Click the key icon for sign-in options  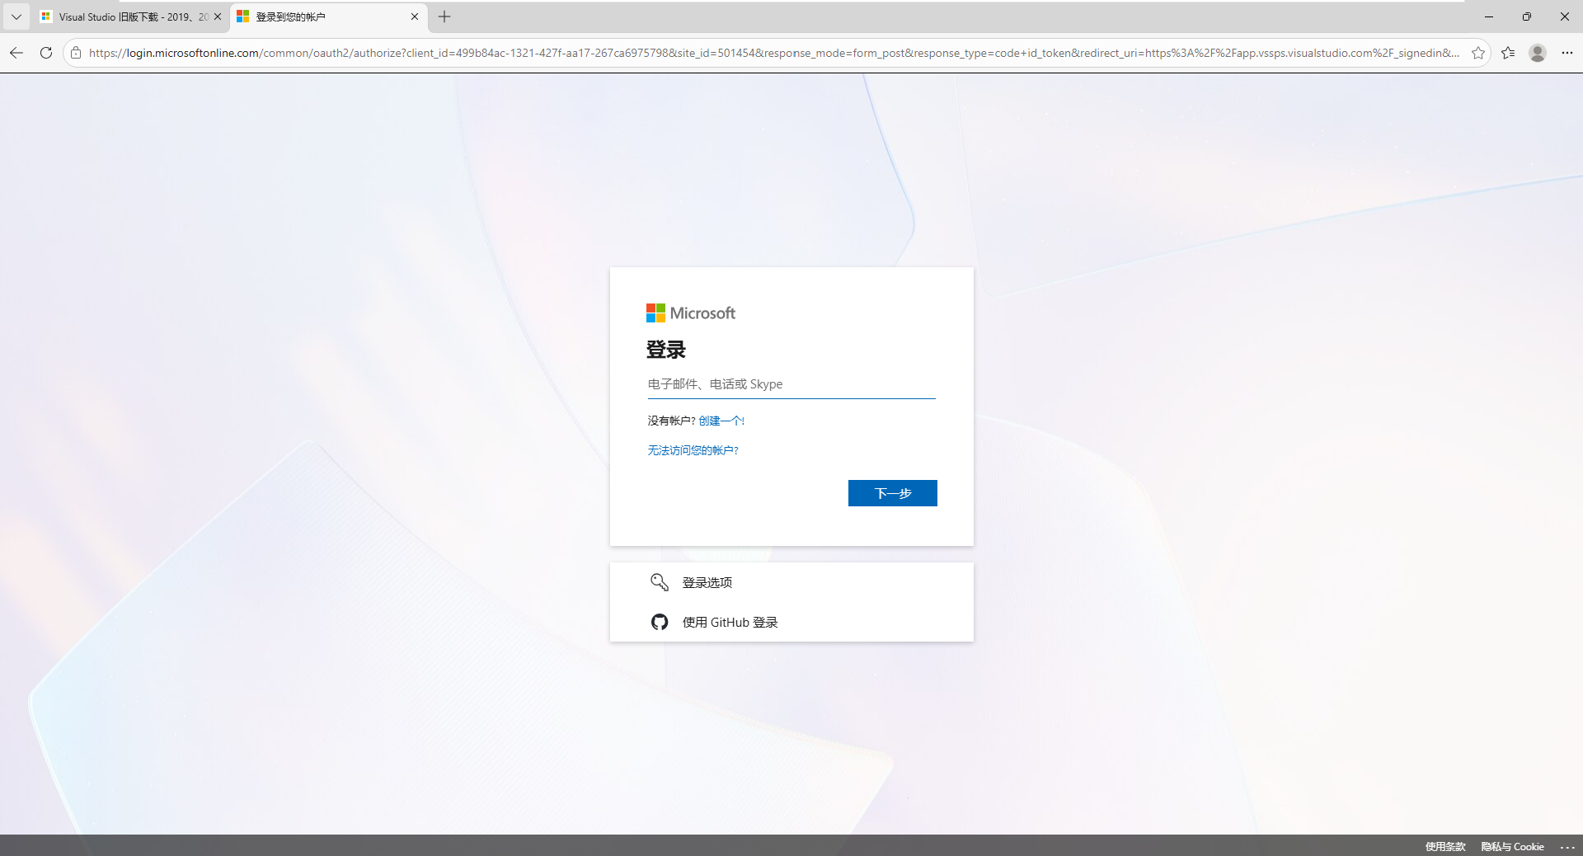pos(660,582)
